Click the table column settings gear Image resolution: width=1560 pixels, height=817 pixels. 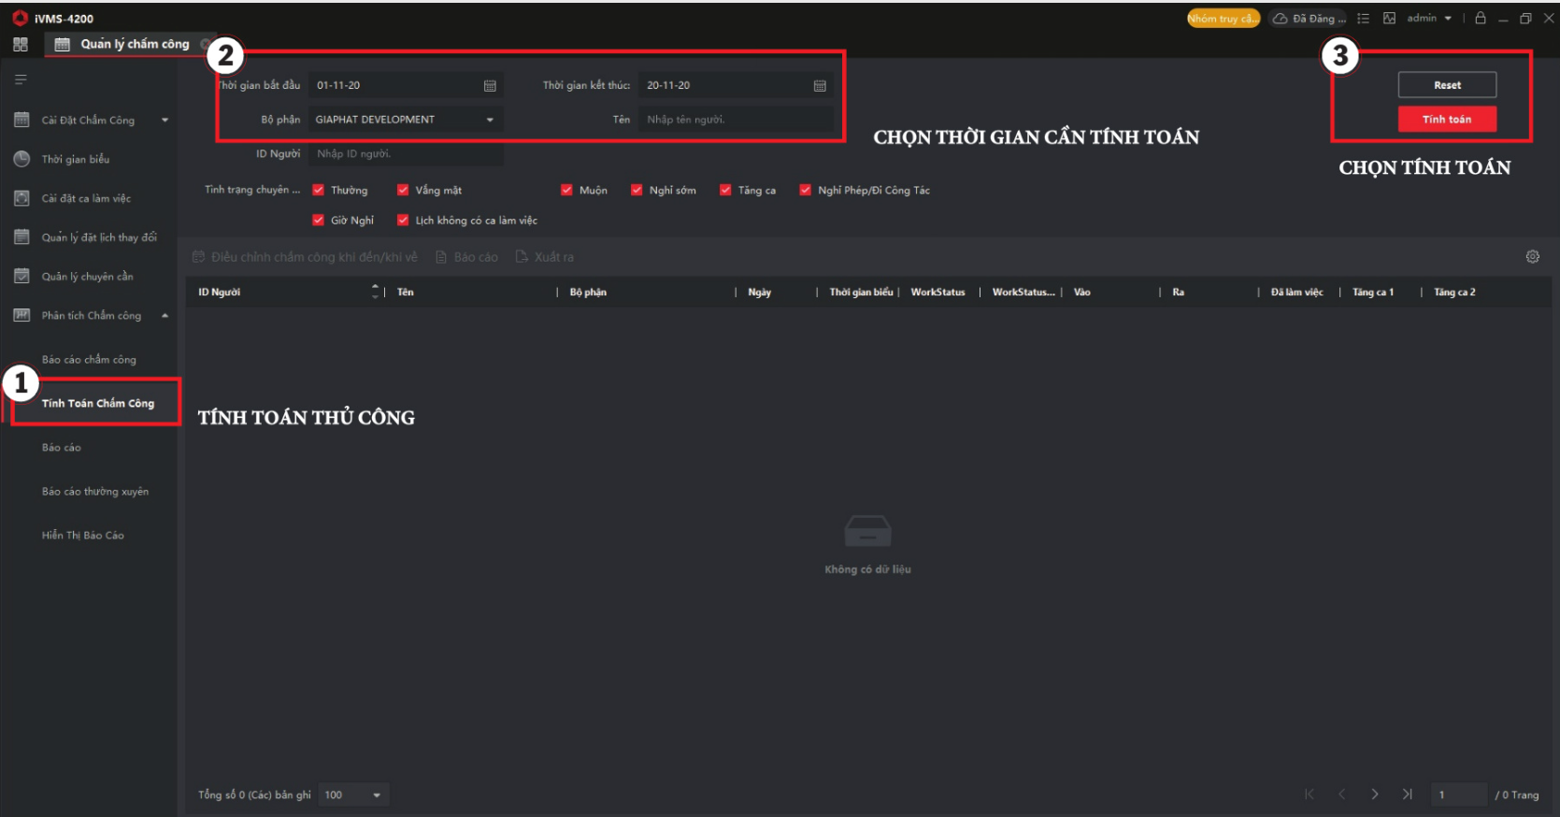pos(1533,257)
